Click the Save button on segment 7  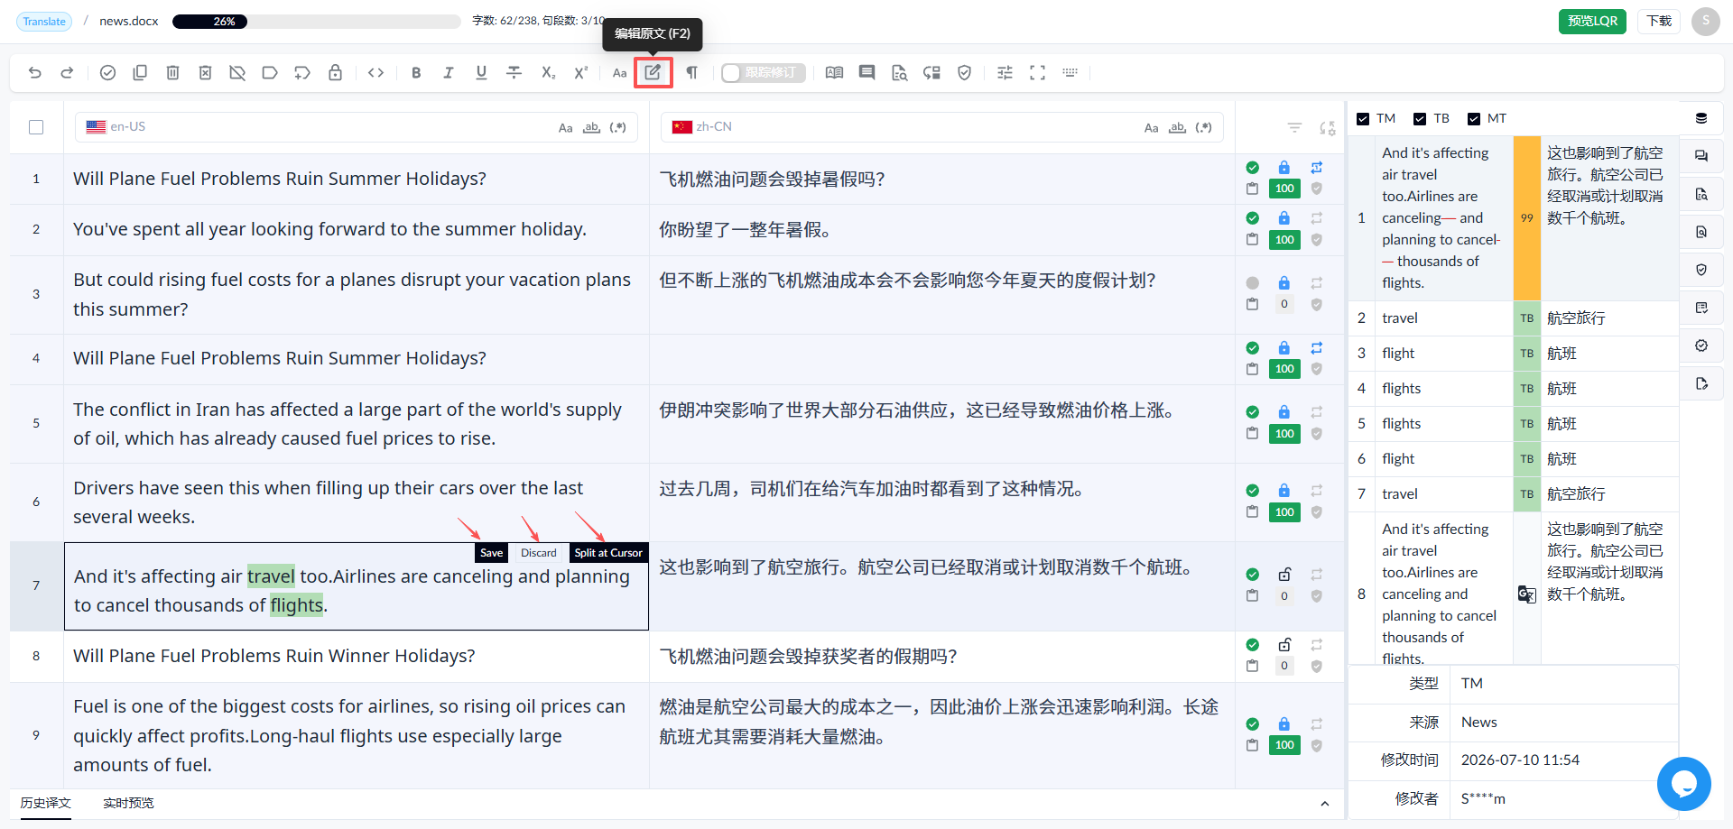point(491,553)
